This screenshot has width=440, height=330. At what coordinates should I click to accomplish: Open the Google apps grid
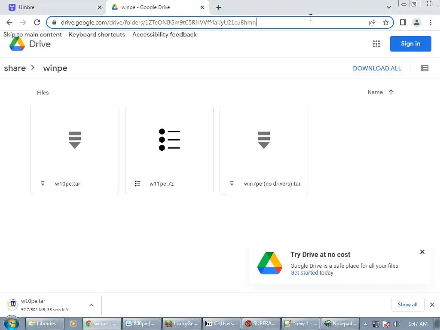click(x=376, y=44)
